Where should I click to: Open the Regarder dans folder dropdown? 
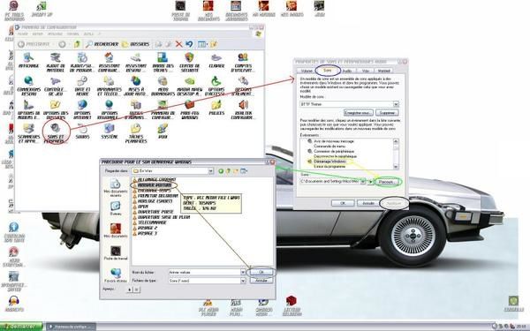click(210, 171)
